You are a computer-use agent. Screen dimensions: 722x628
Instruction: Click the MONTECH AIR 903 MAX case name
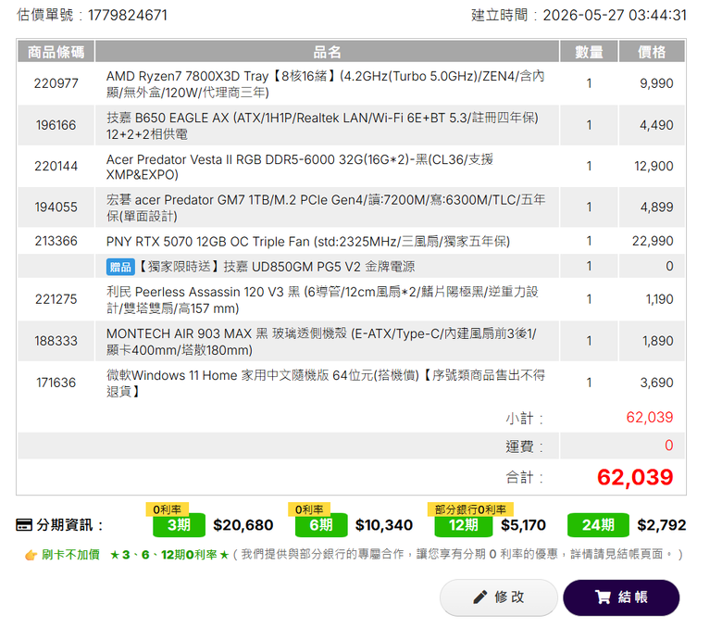click(x=321, y=342)
